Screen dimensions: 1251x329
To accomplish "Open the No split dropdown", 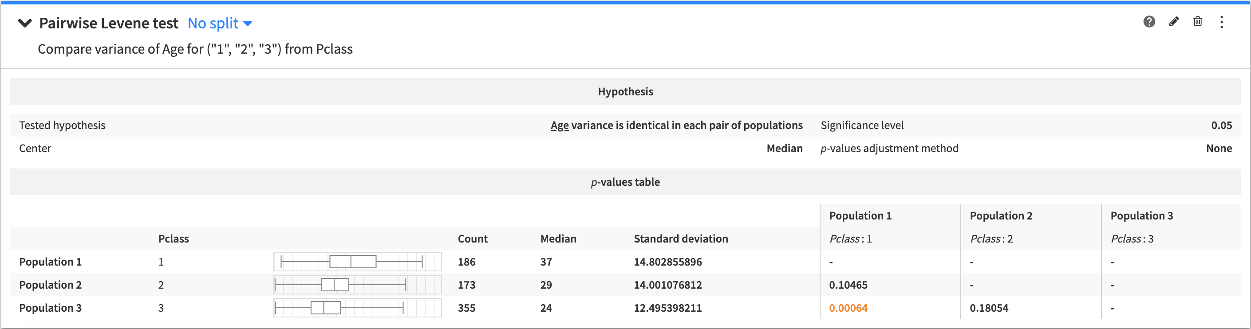I will tap(220, 23).
